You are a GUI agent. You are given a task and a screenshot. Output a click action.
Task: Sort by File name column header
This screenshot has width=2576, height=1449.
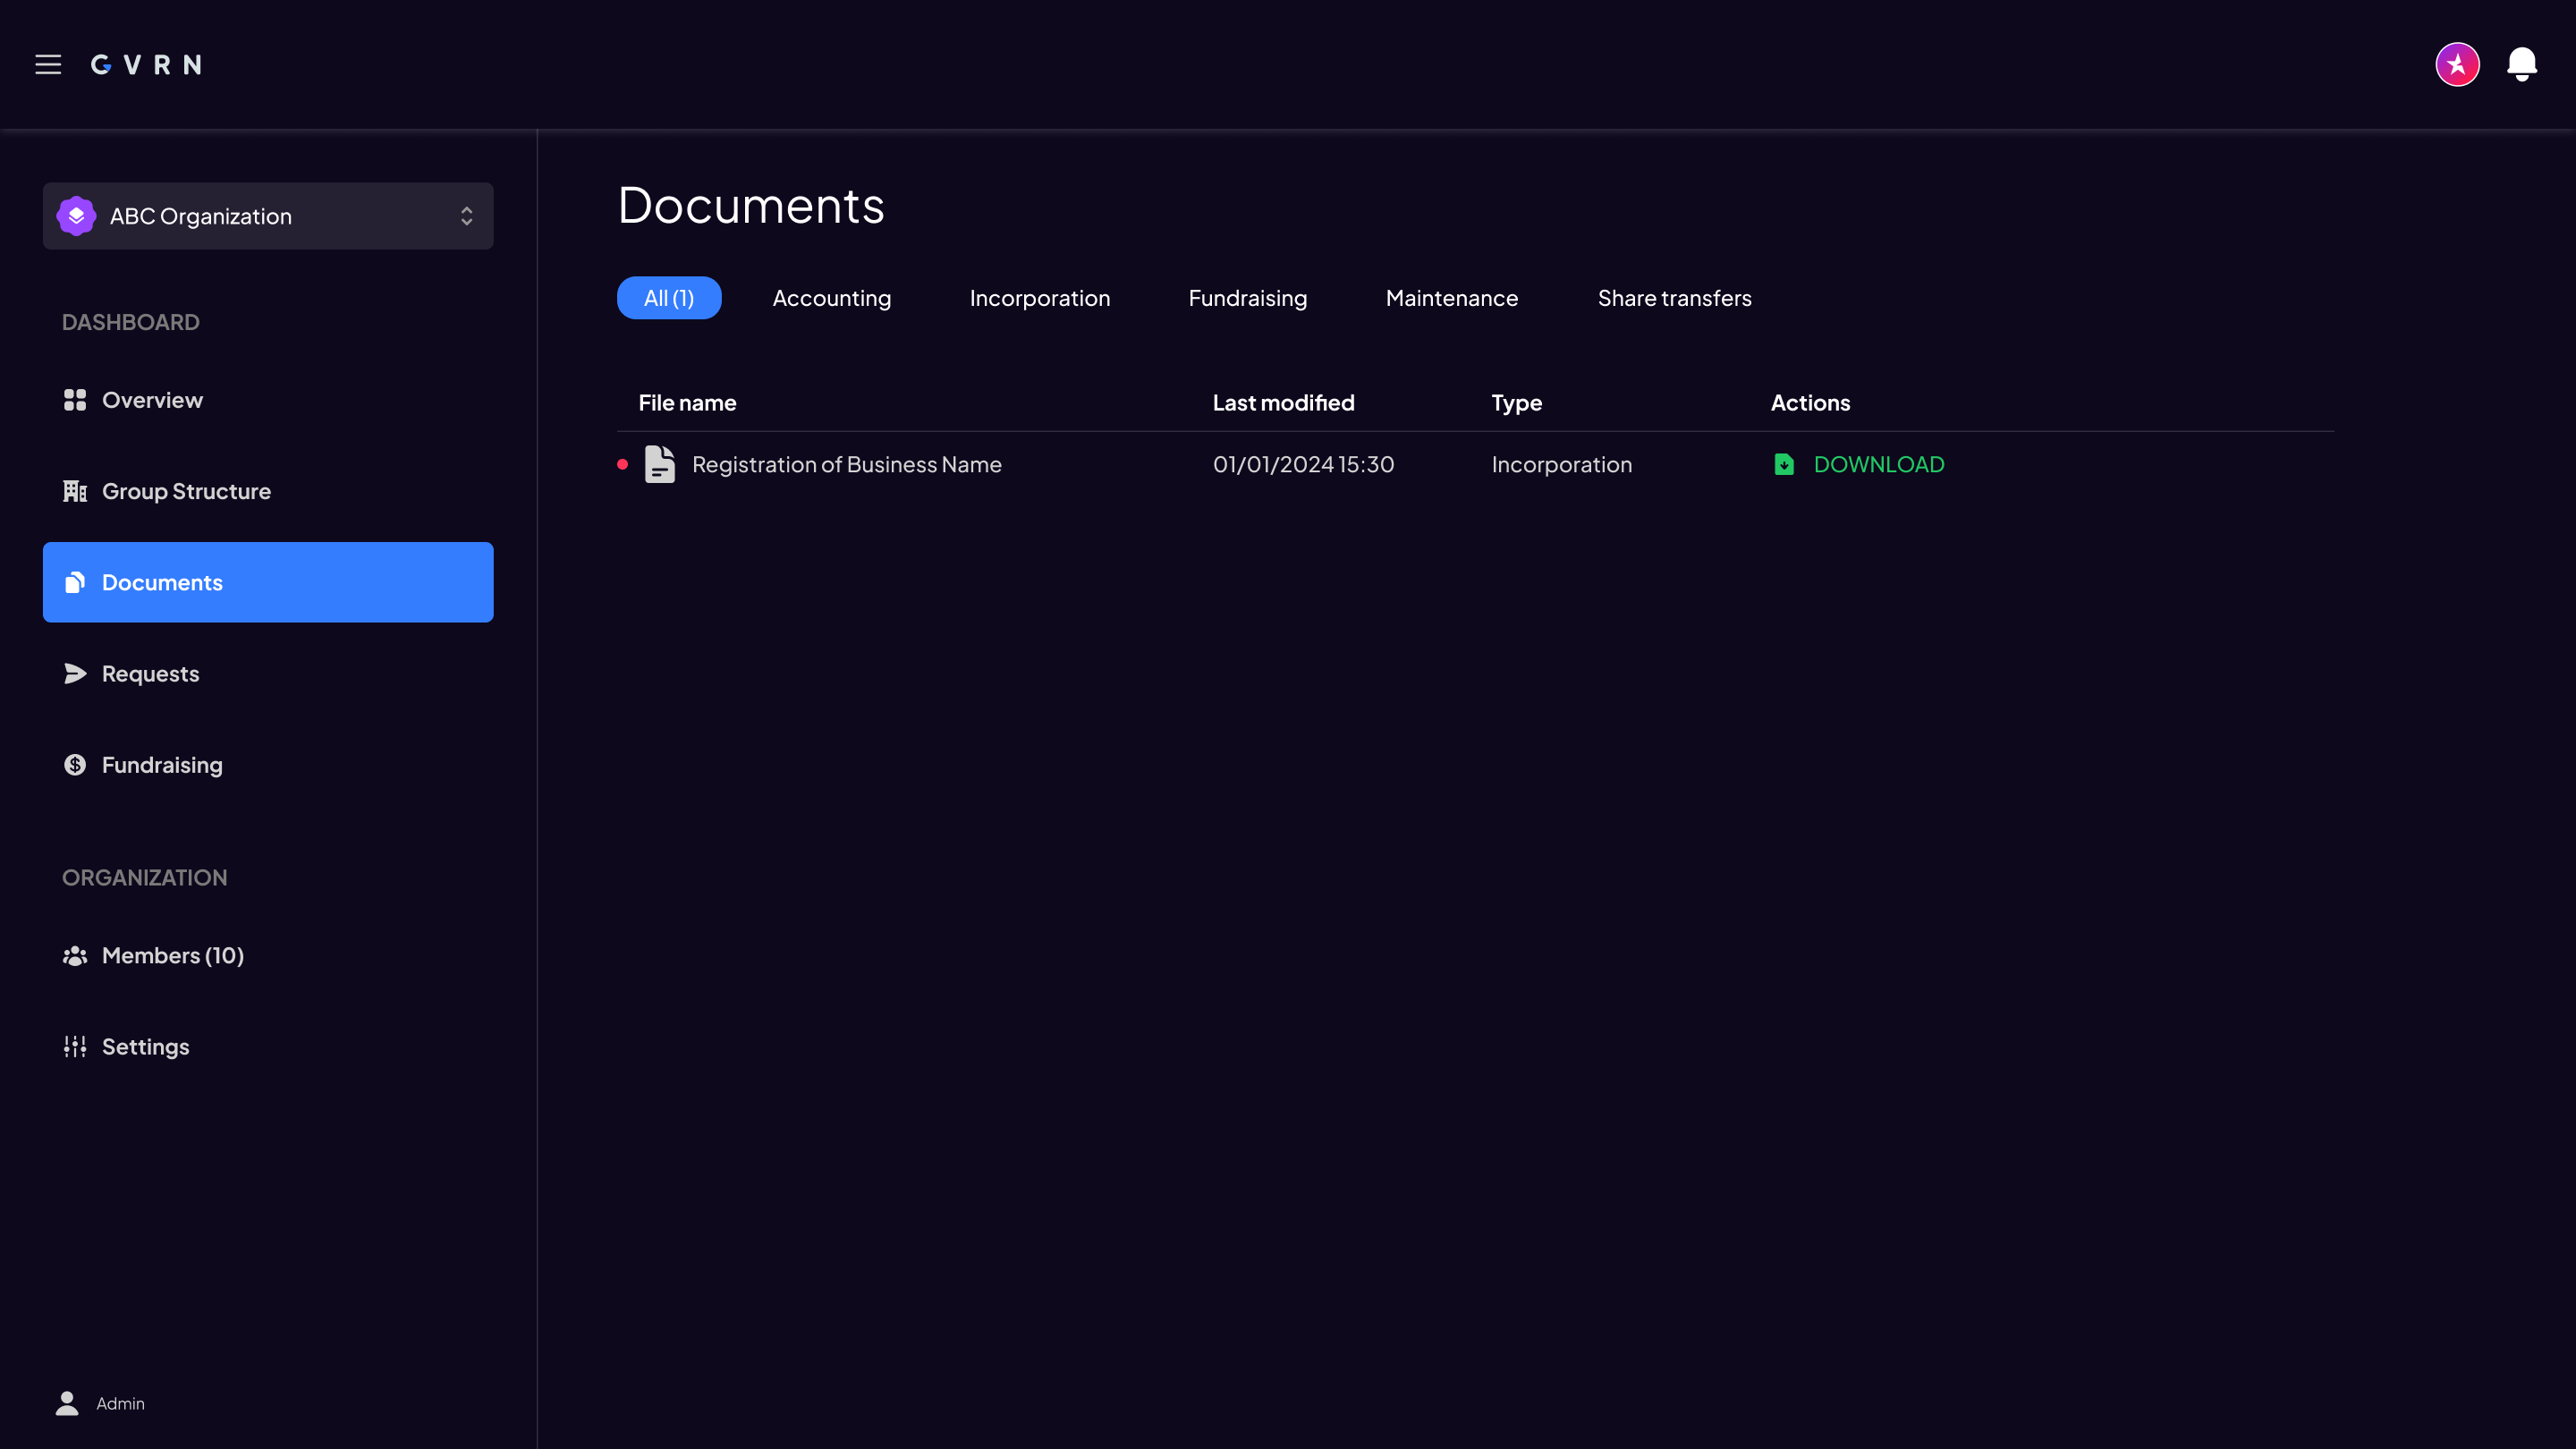pos(688,403)
